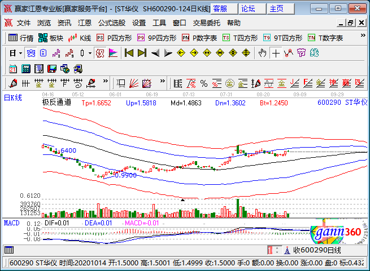Click the 客服 button in title bar
This screenshot has height=271, width=370.
click(224, 8)
